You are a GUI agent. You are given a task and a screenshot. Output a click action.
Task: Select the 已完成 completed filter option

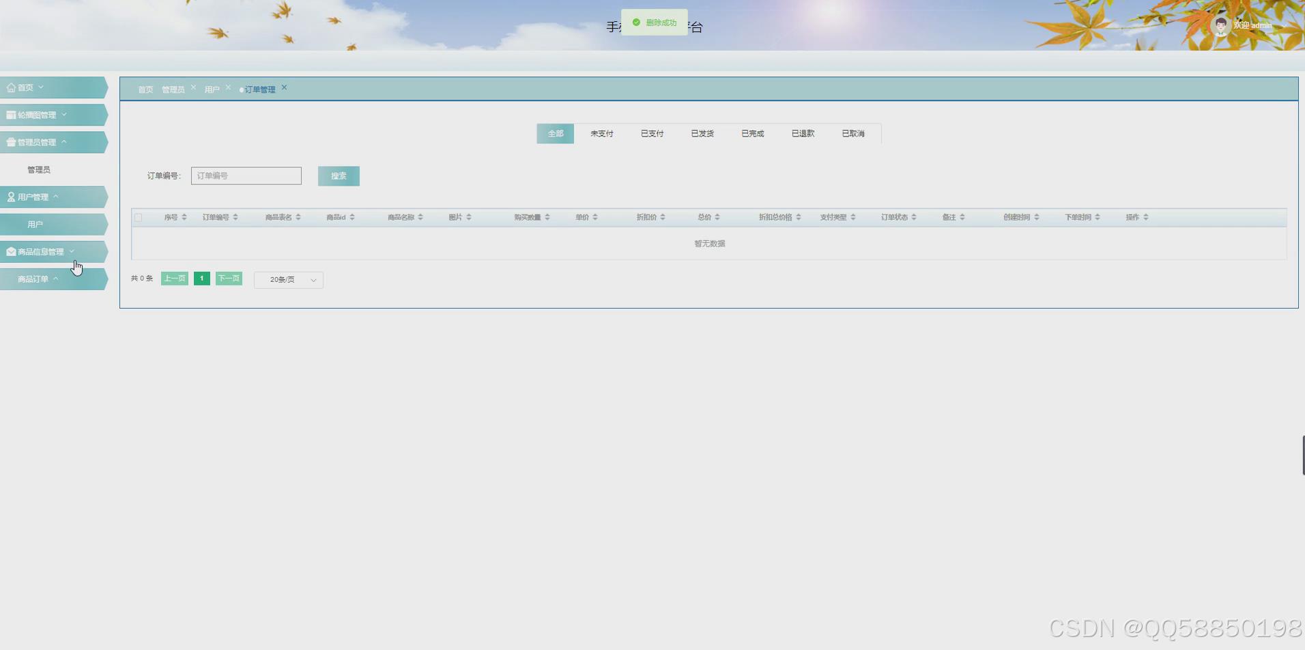(751, 133)
